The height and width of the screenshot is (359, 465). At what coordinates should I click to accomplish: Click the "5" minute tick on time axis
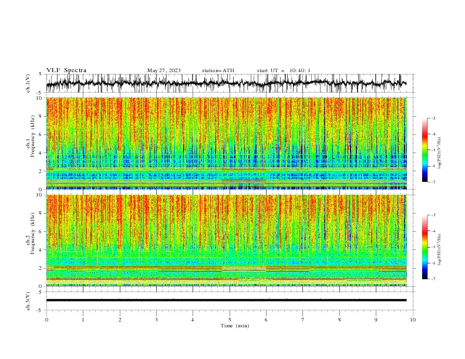[230, 320]
